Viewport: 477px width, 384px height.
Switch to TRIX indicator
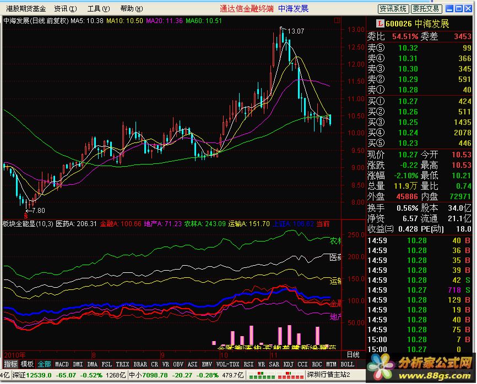(x=123, y=364)
